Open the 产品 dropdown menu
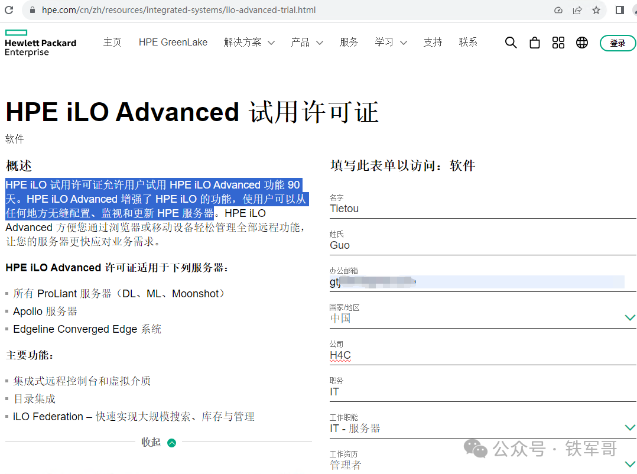The width and height of the screenshot is (637, 474). coord(307,42)
